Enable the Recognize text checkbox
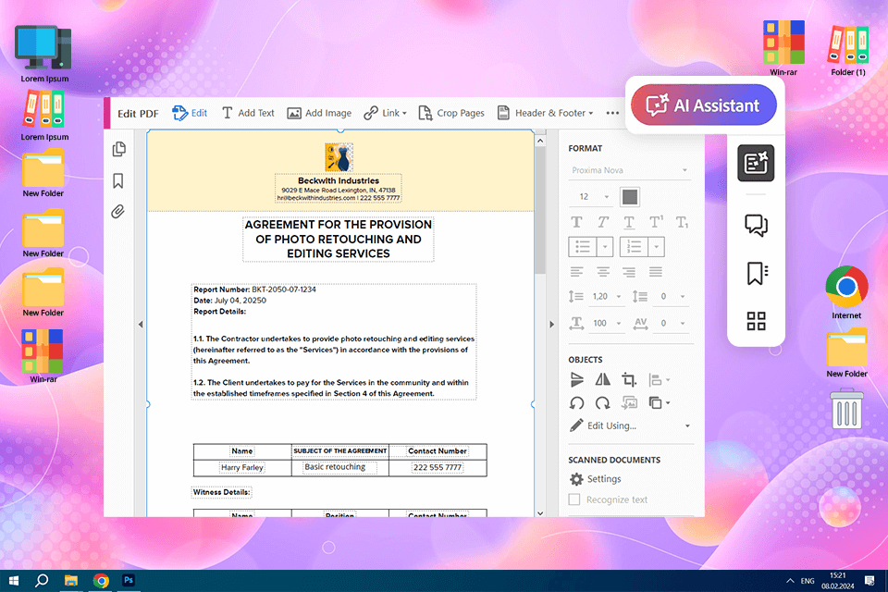 pyautogui.click(x=574, y=499)
